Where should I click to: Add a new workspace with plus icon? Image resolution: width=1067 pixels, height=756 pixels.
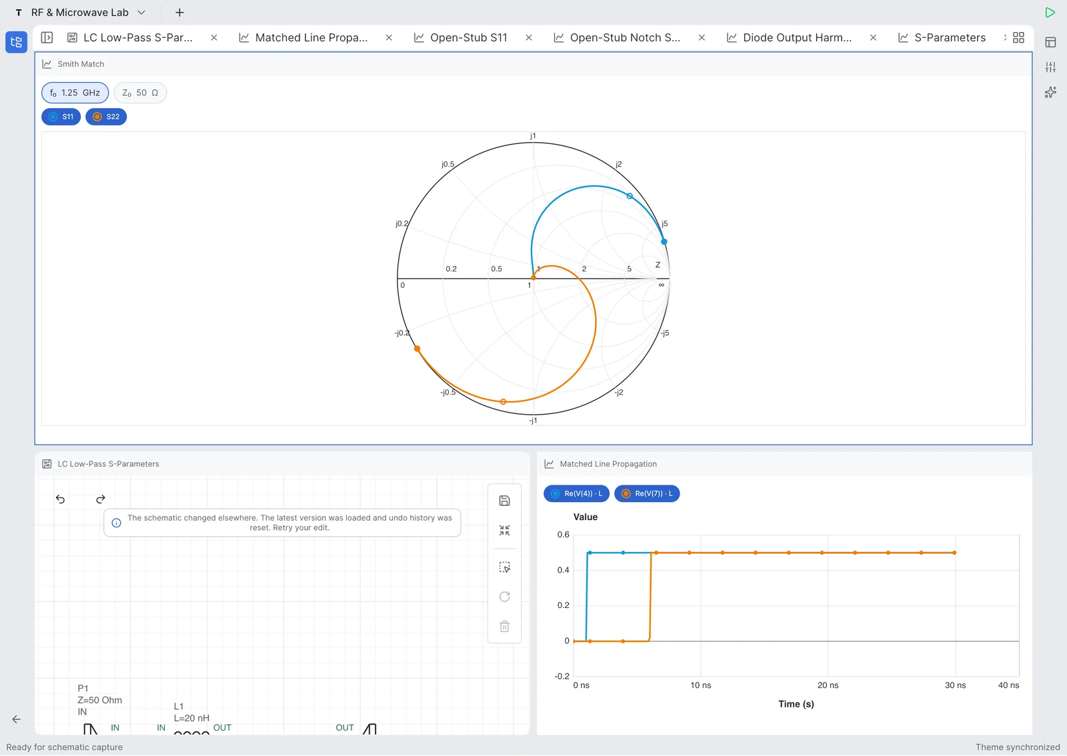(x=179, y=13)
